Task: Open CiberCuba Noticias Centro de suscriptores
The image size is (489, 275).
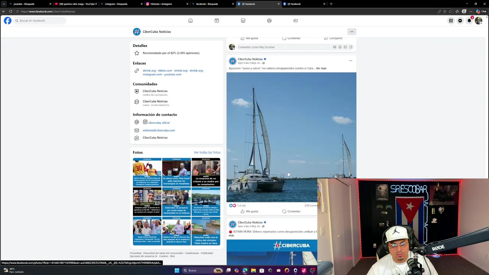Action: pyautogui.click(x=155, y=92)
